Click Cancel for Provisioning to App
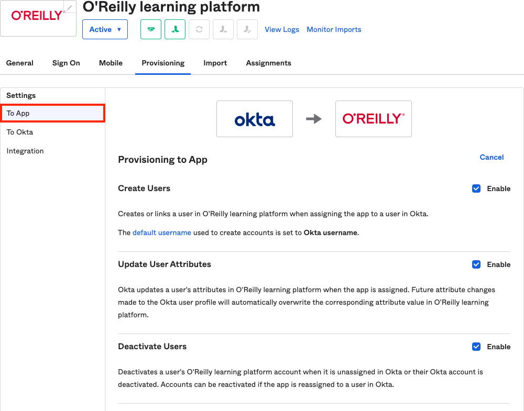This screenshot has width=524, height=411. click(492, 157)
